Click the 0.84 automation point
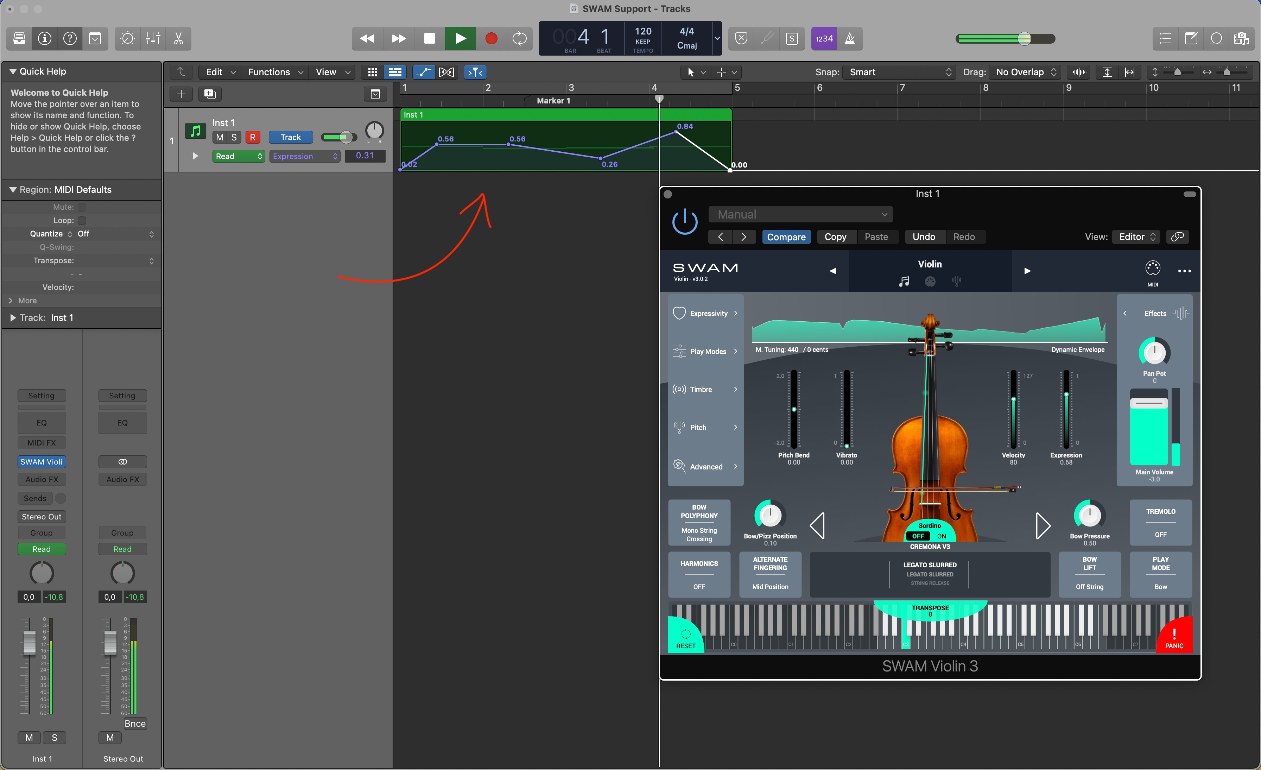The height and width of the screenshot is (770, 1261). tap(676, 132)
